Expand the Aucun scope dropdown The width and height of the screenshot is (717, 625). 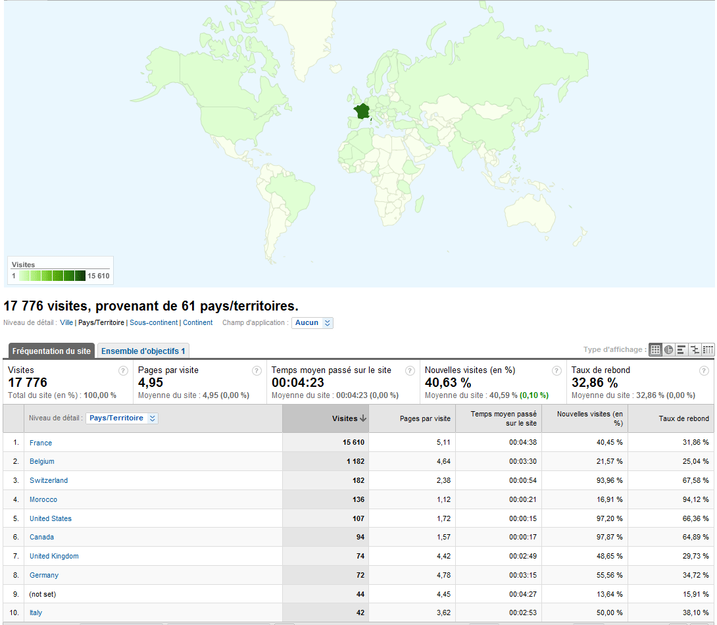[x=312, y=323]
